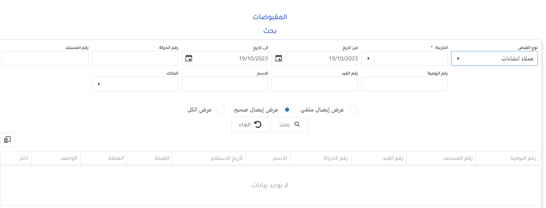The width and height of the screenshot is (546, 208).
Task: Click the 'رقم اليومية' search input field
Action: (x=405, y=84)
